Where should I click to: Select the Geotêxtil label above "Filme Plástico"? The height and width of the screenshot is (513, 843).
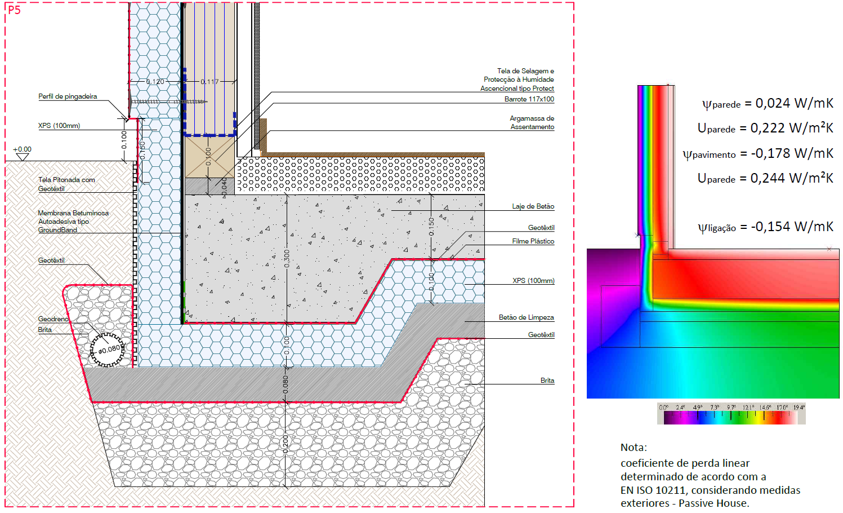pos(541,228)
